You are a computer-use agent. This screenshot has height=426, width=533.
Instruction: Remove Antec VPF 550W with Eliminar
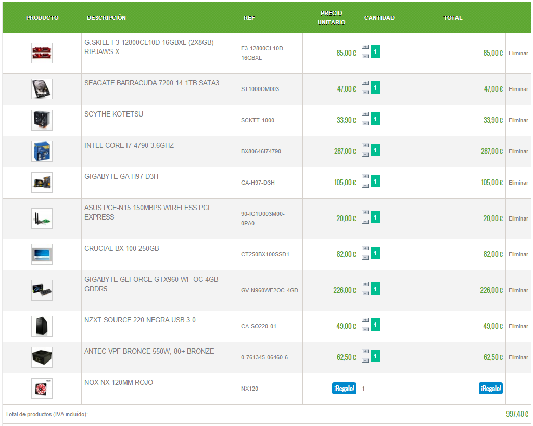pos(518,357)
